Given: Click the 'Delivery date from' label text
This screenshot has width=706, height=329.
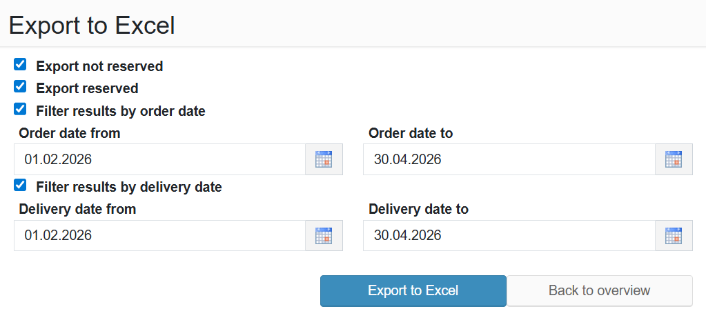Looking at the screenshot, I should click(77, 209).
